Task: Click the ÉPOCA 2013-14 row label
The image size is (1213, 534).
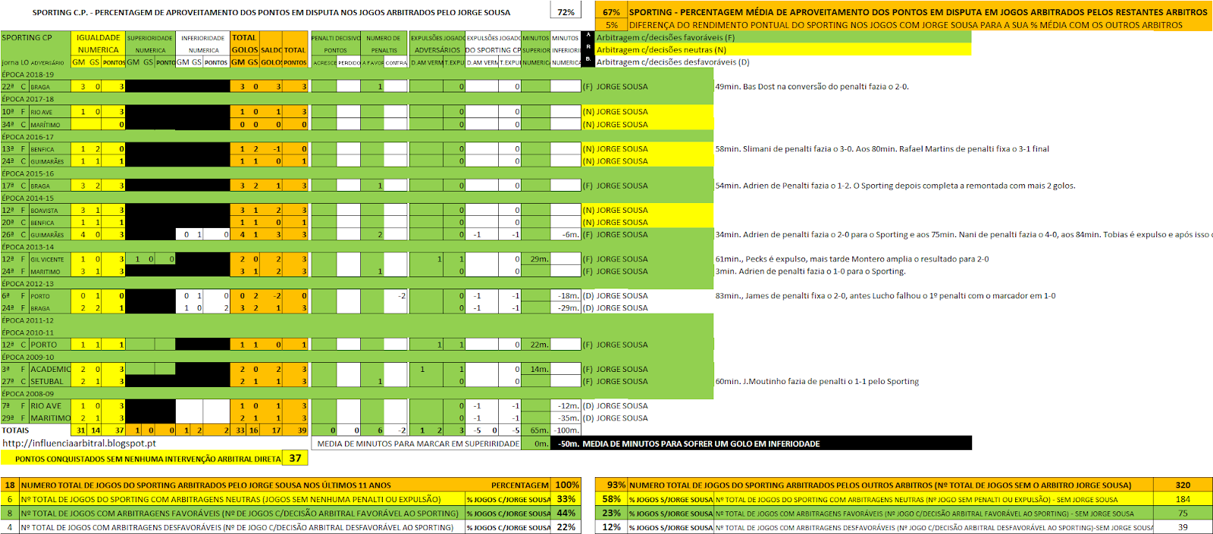Action: click(x=28, y=247)
